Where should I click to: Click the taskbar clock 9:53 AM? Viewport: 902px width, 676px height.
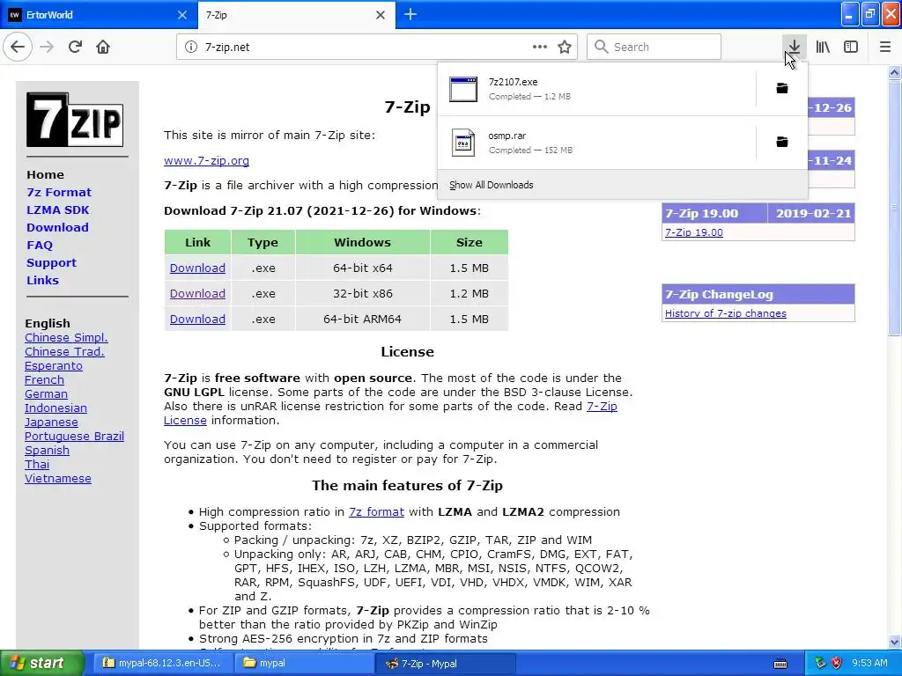[x=869, y=663]
